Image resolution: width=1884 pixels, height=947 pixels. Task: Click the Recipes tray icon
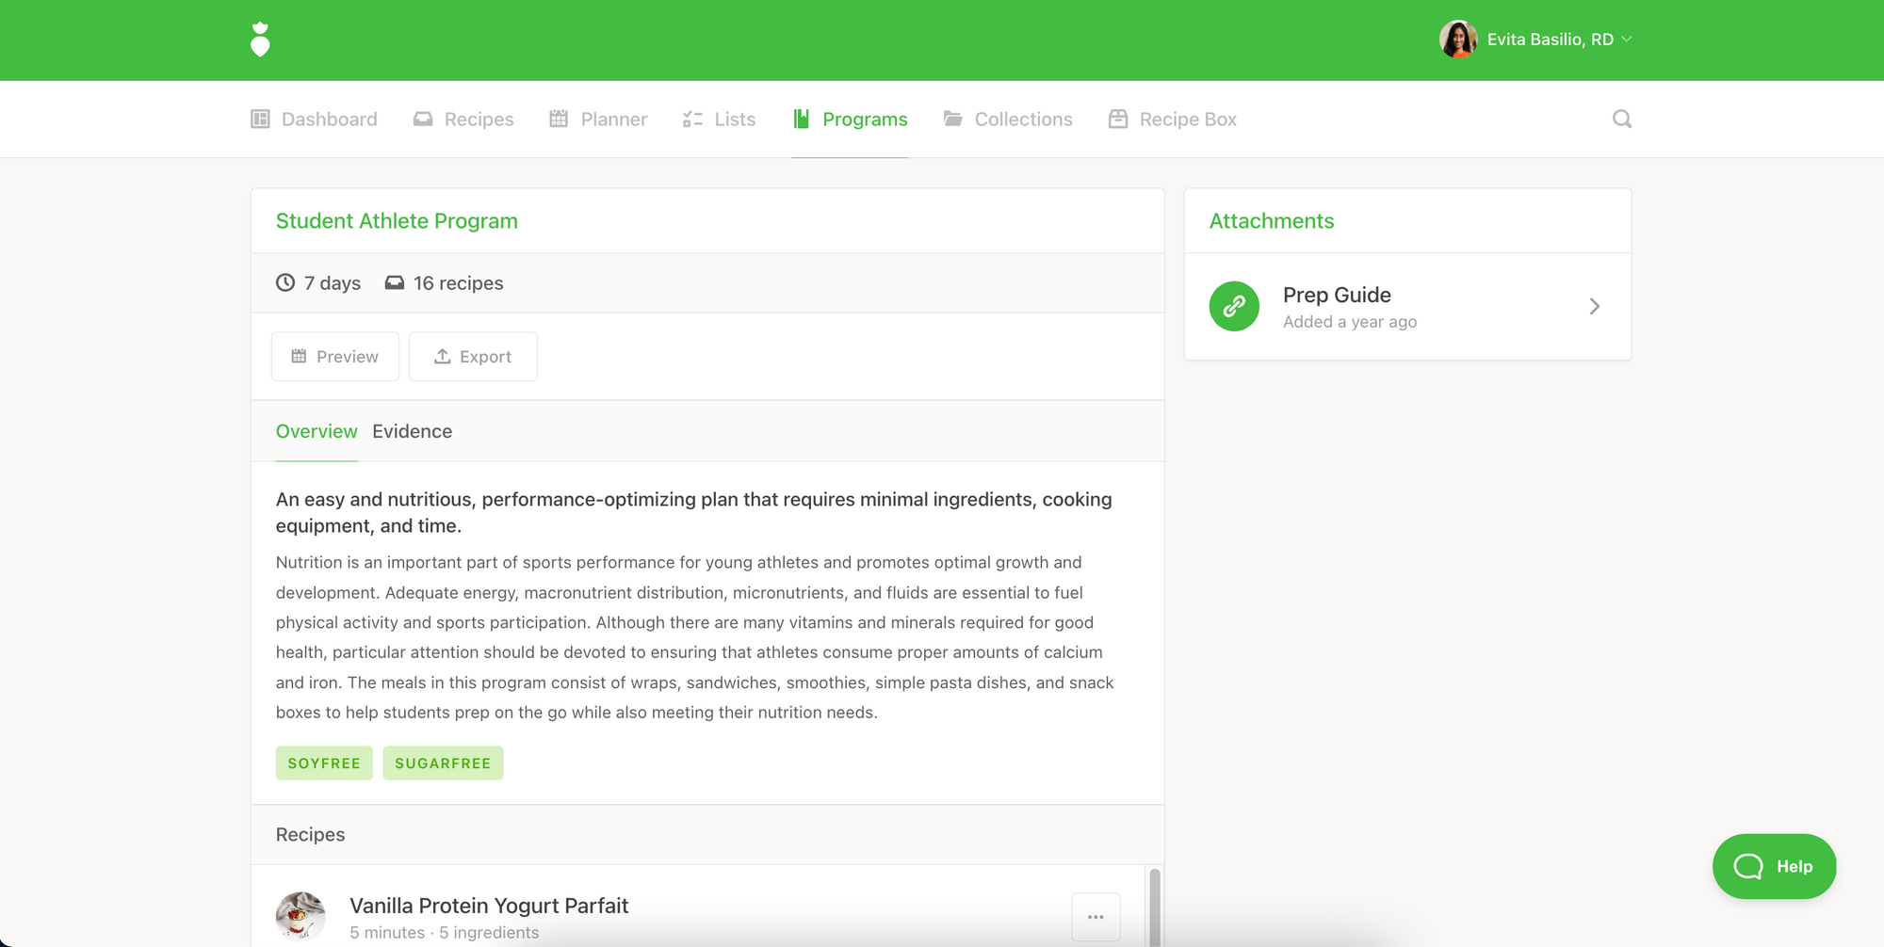[423, 119]
